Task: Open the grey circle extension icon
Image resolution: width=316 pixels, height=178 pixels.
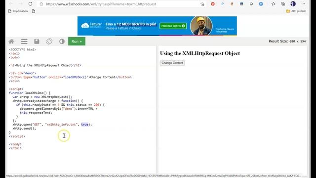Action: coord(251,4)
